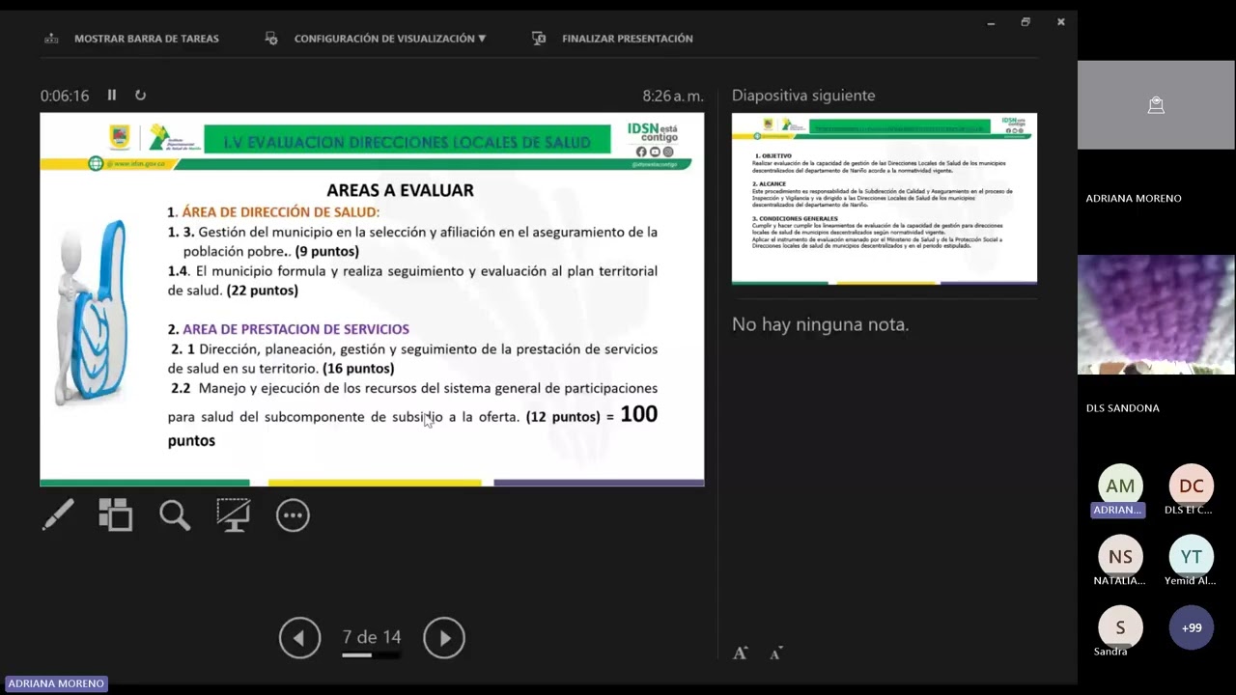This screenshot has height=695, width=1236.
Task: Click the next slide preview thumbnail
Action: (x=885, y=199)
